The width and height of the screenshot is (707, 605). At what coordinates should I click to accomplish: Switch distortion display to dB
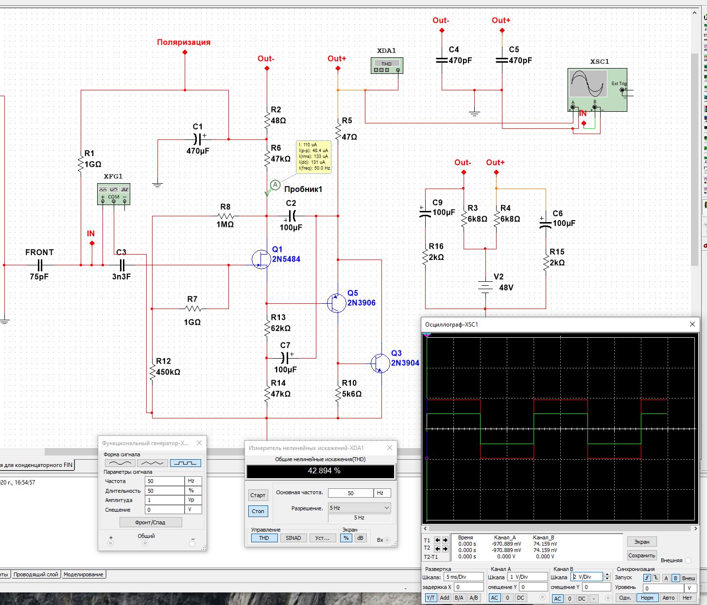(360, 538)
